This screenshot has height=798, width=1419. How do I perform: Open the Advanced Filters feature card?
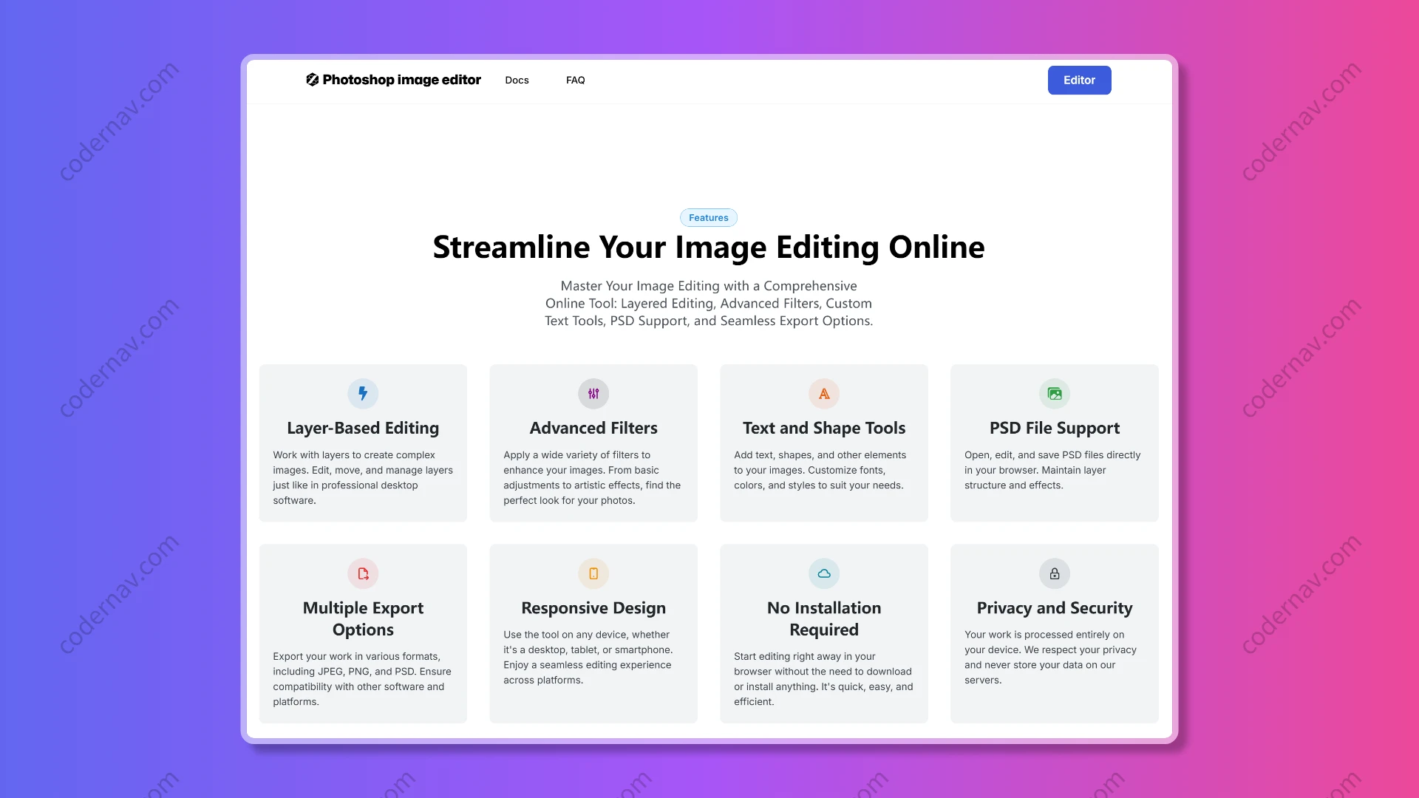(593, 443)
